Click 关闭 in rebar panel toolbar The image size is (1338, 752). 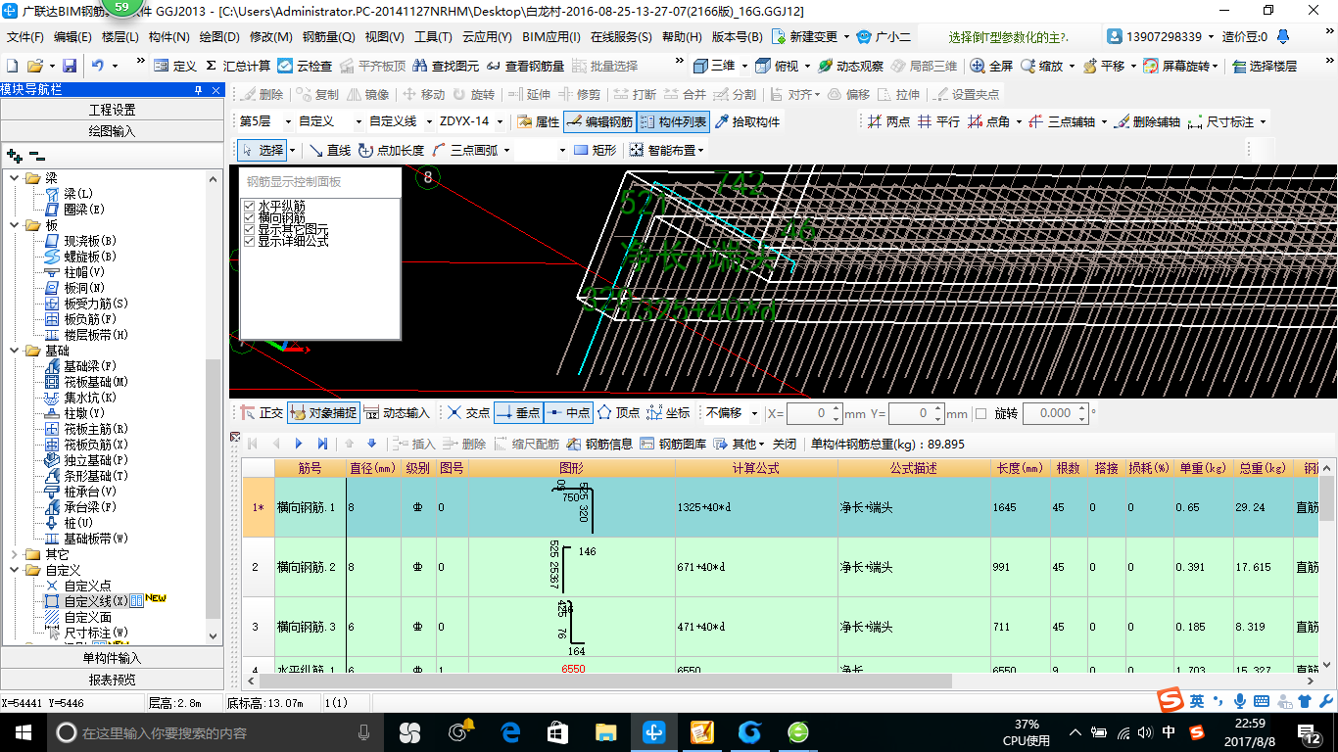coord(785,444)
